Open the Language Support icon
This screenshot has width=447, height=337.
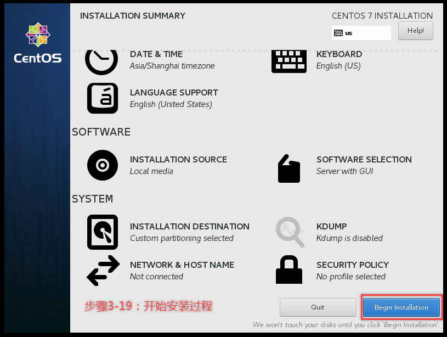[103, 98]
